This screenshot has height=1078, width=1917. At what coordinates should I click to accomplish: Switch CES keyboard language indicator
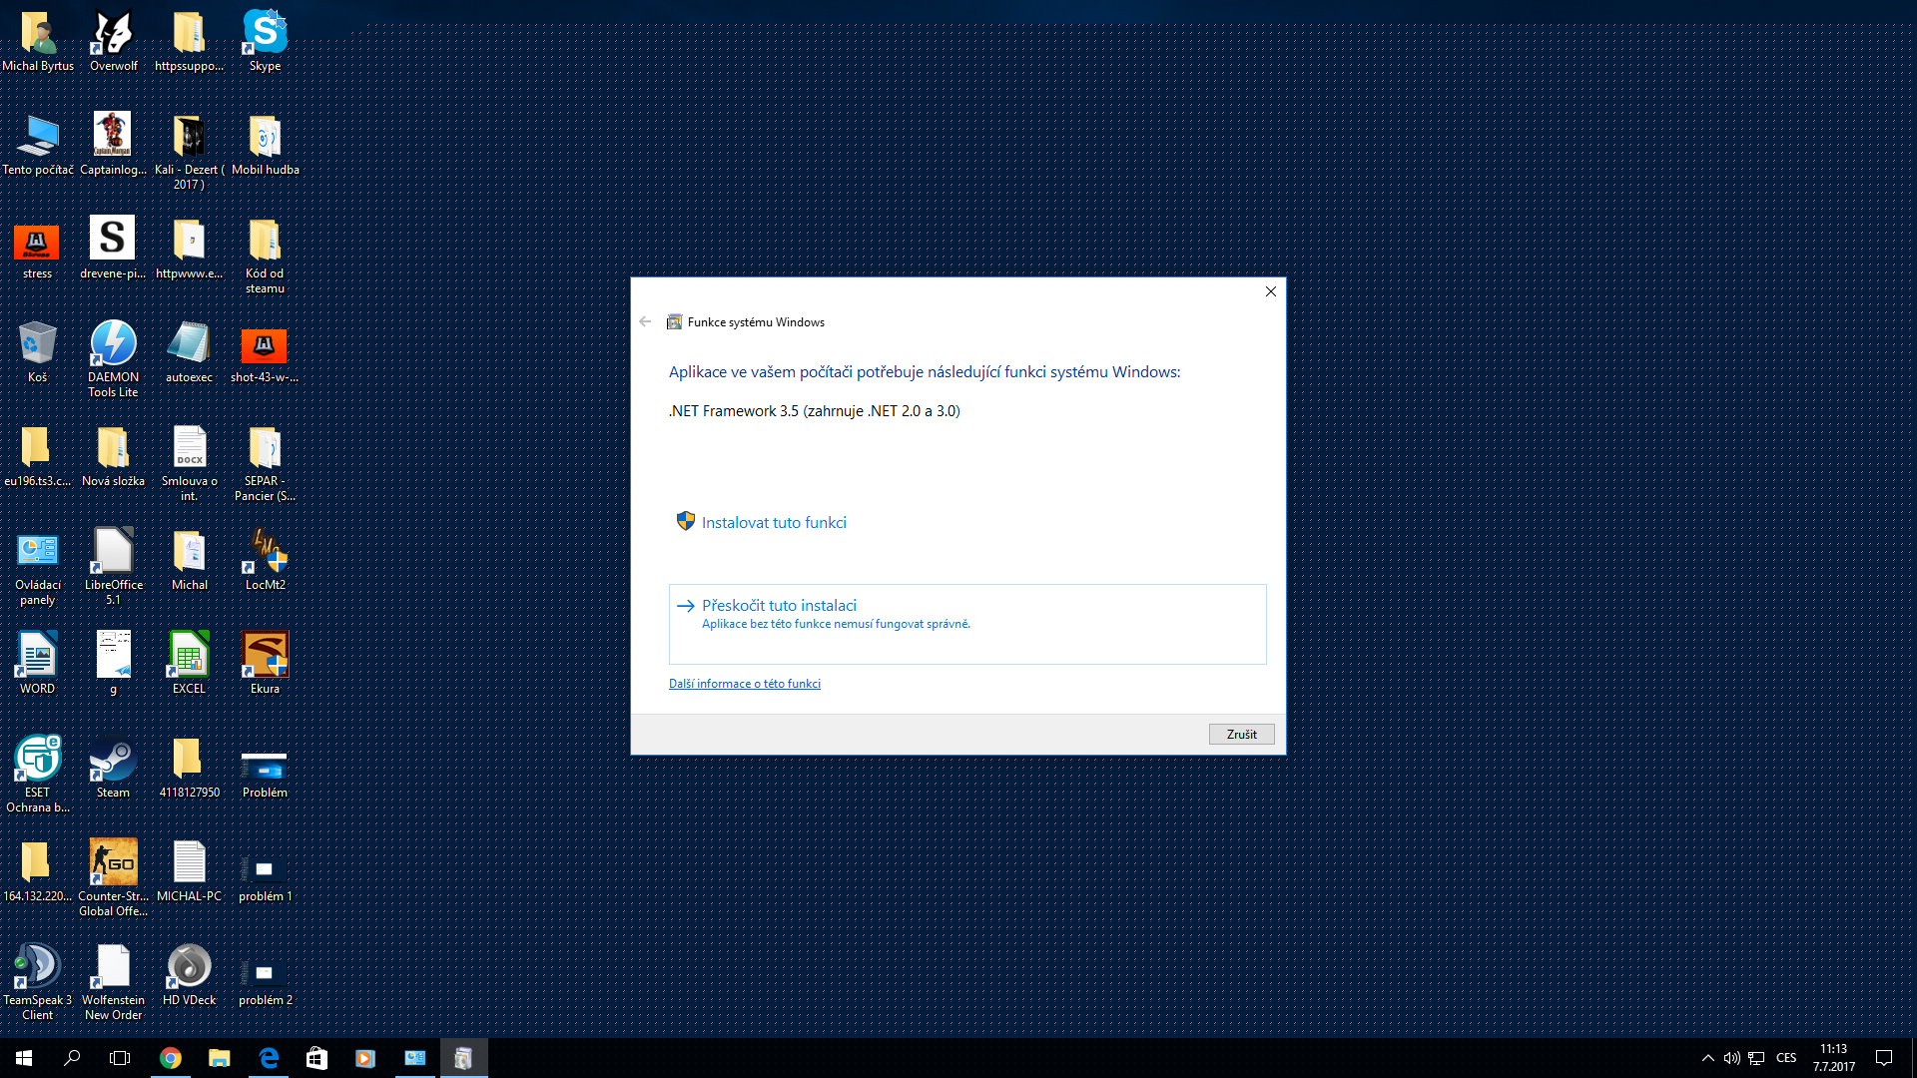1786,1058
